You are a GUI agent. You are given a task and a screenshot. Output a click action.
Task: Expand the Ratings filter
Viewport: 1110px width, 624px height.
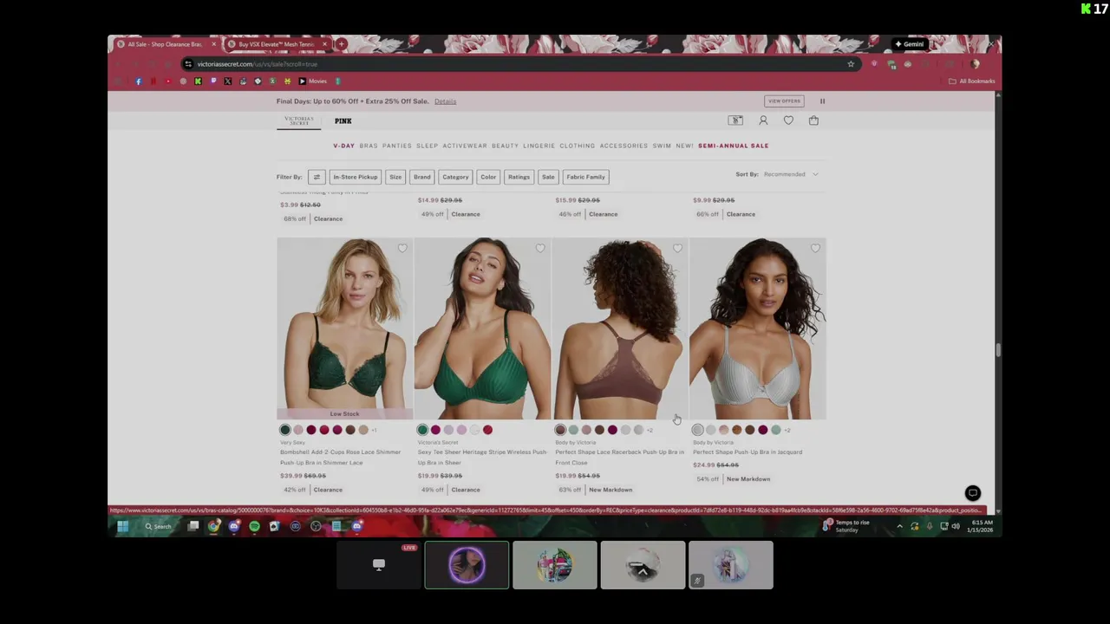[x=519, y=177]
